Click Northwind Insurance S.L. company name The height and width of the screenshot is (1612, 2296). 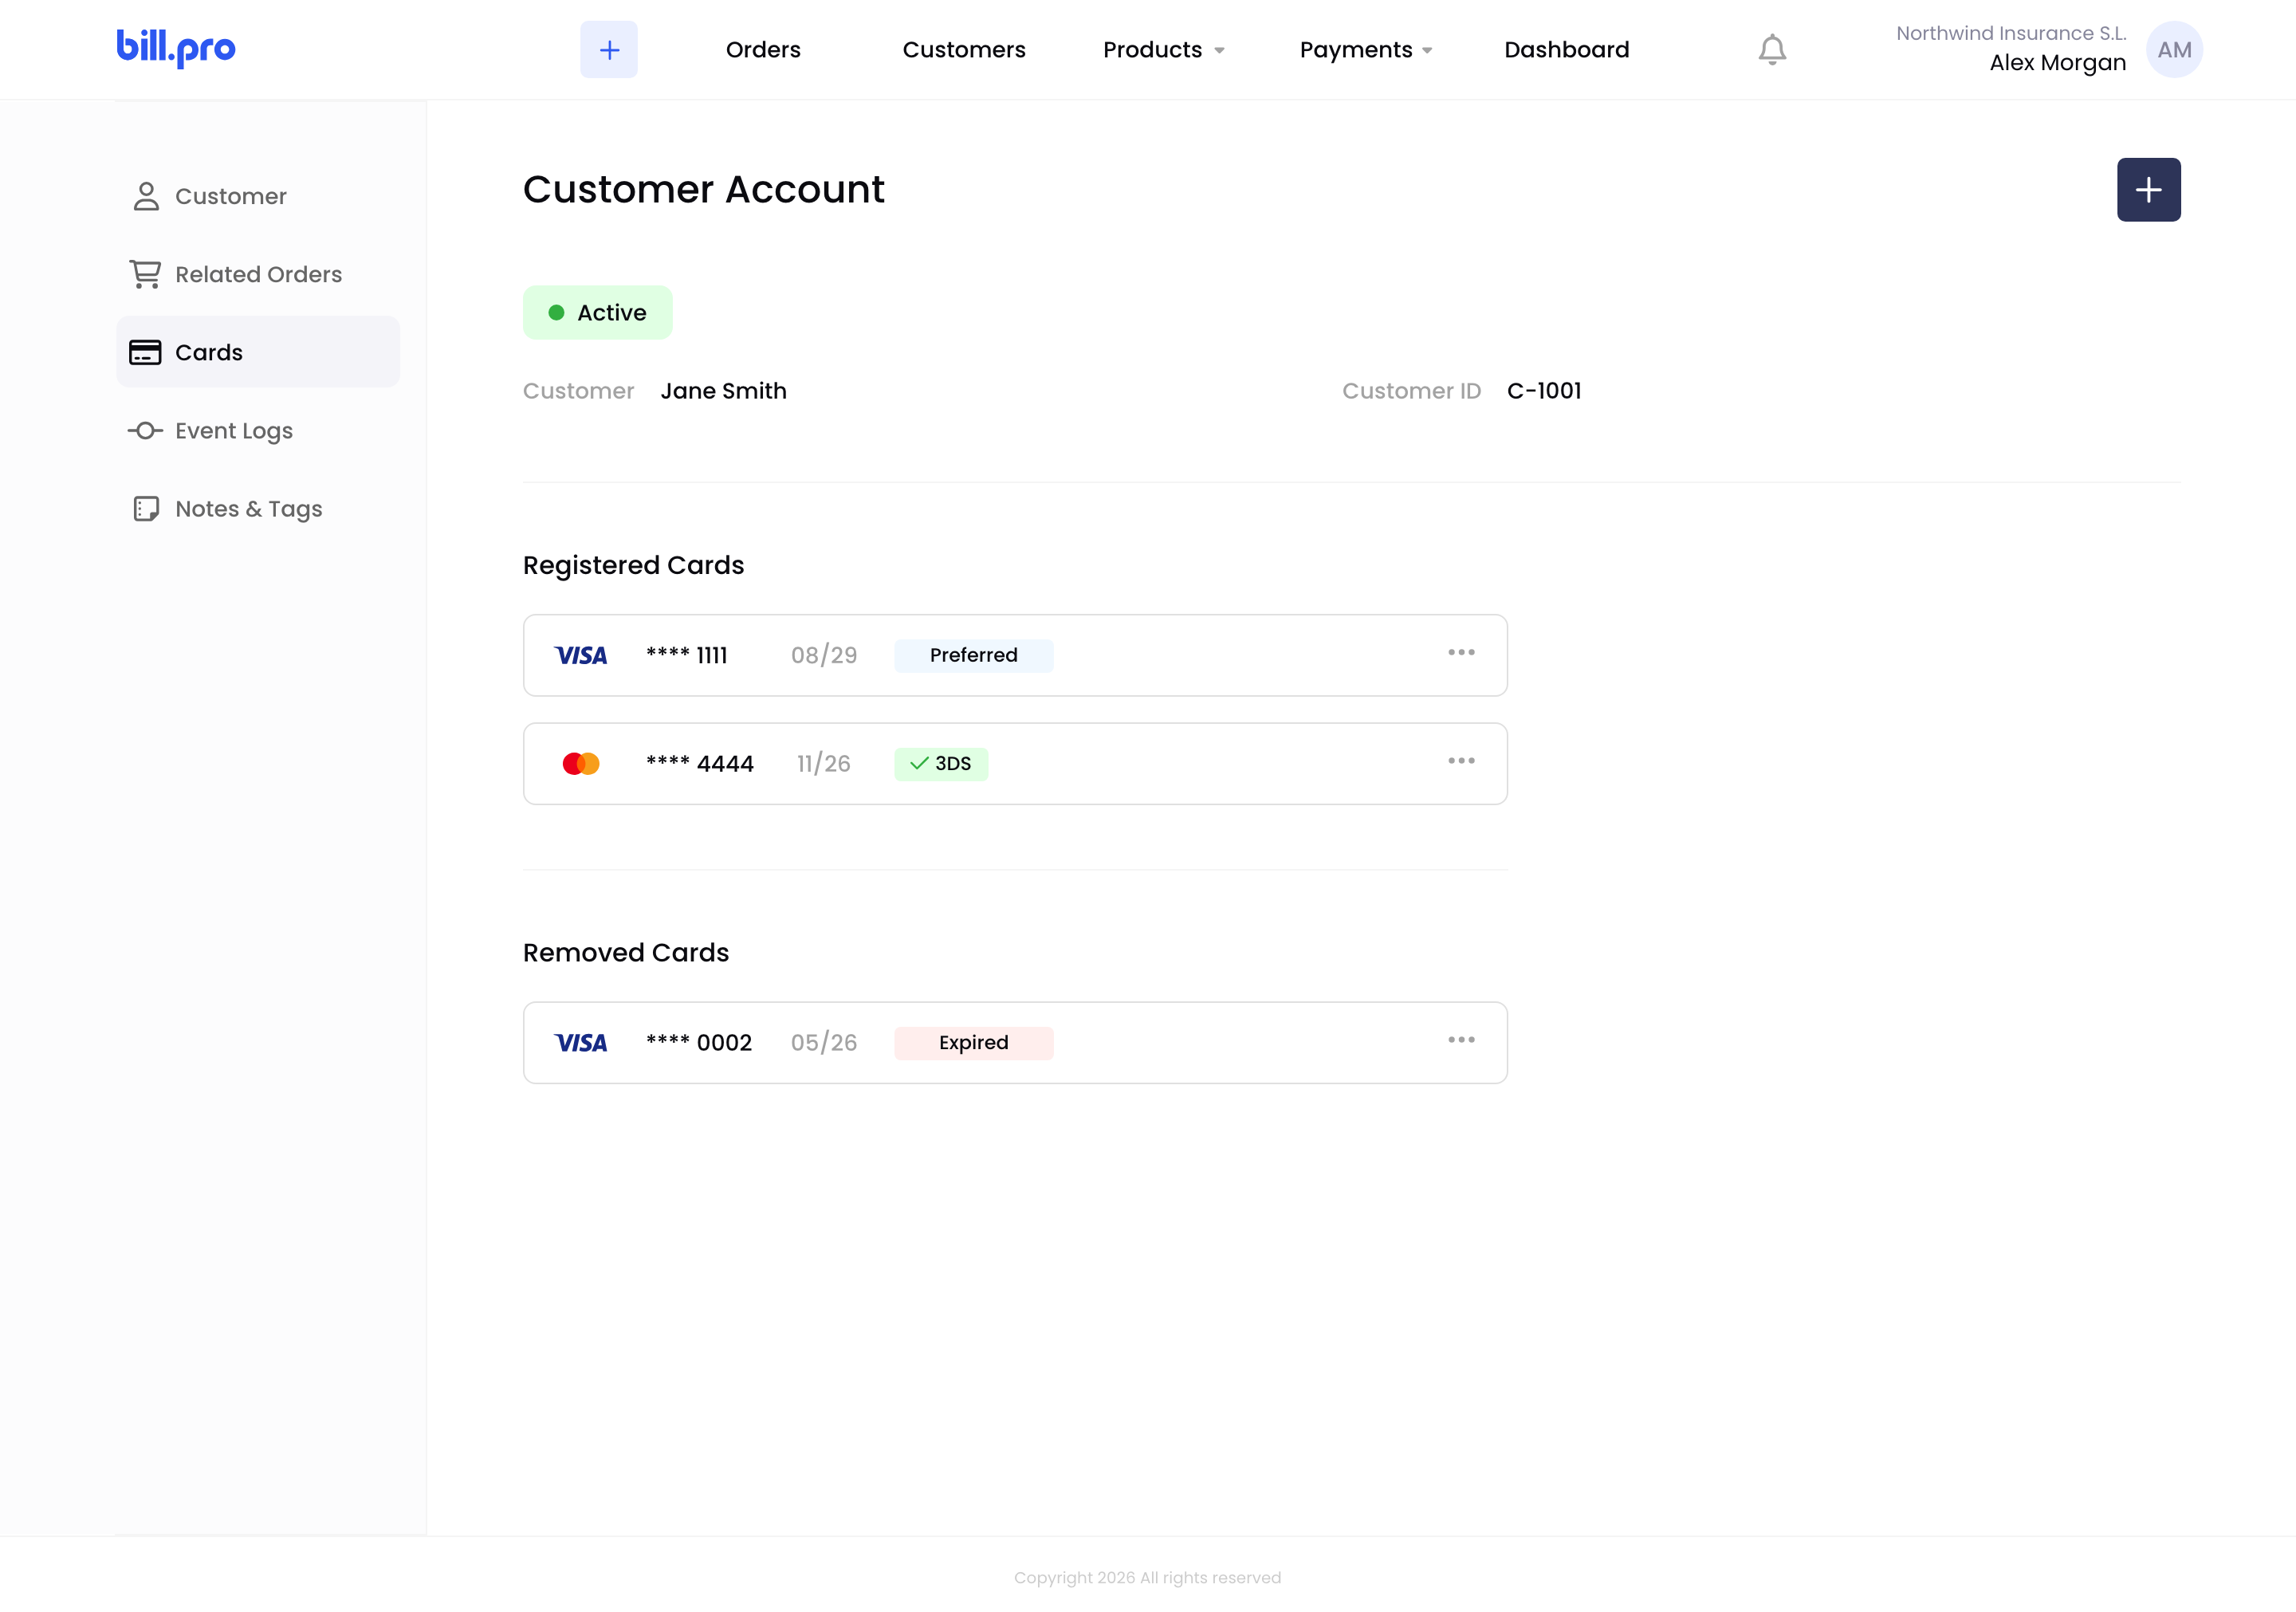pyautogui.click(x=2011, y=33)
